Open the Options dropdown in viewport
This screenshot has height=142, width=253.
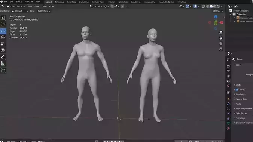[x=218, y=11]
